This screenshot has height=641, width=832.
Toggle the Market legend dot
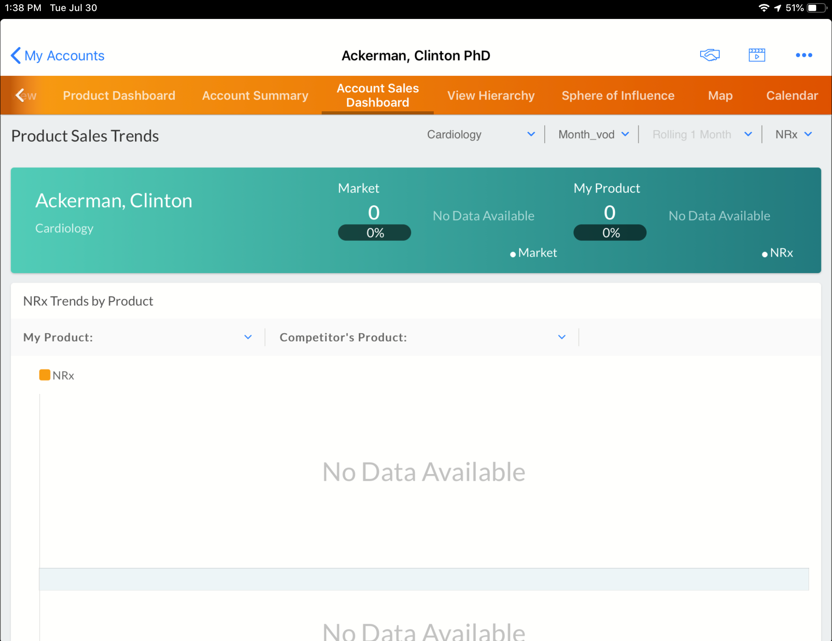pos(513,255)
